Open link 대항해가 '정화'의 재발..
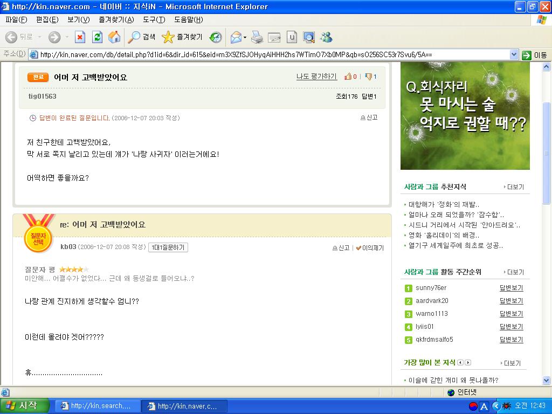This screenshot has width=552, height=414. tap(444, 204)
